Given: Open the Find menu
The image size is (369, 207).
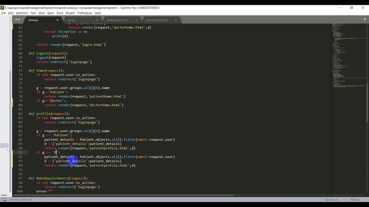Looking at the screenshot, I should click(33, 13).
